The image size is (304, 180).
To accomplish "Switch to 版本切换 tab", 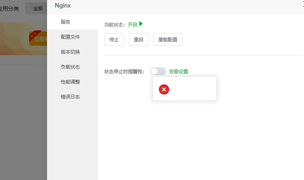I will [72, 52].
